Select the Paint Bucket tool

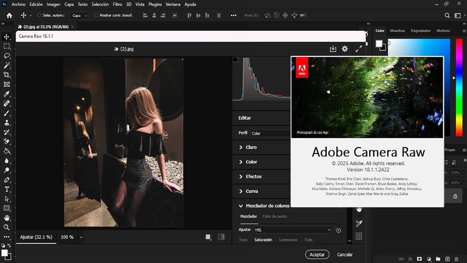[7, 151]
